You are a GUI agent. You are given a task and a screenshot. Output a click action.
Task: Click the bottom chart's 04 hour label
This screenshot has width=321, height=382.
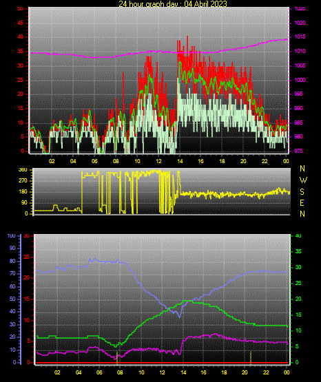tap(79, 372)
